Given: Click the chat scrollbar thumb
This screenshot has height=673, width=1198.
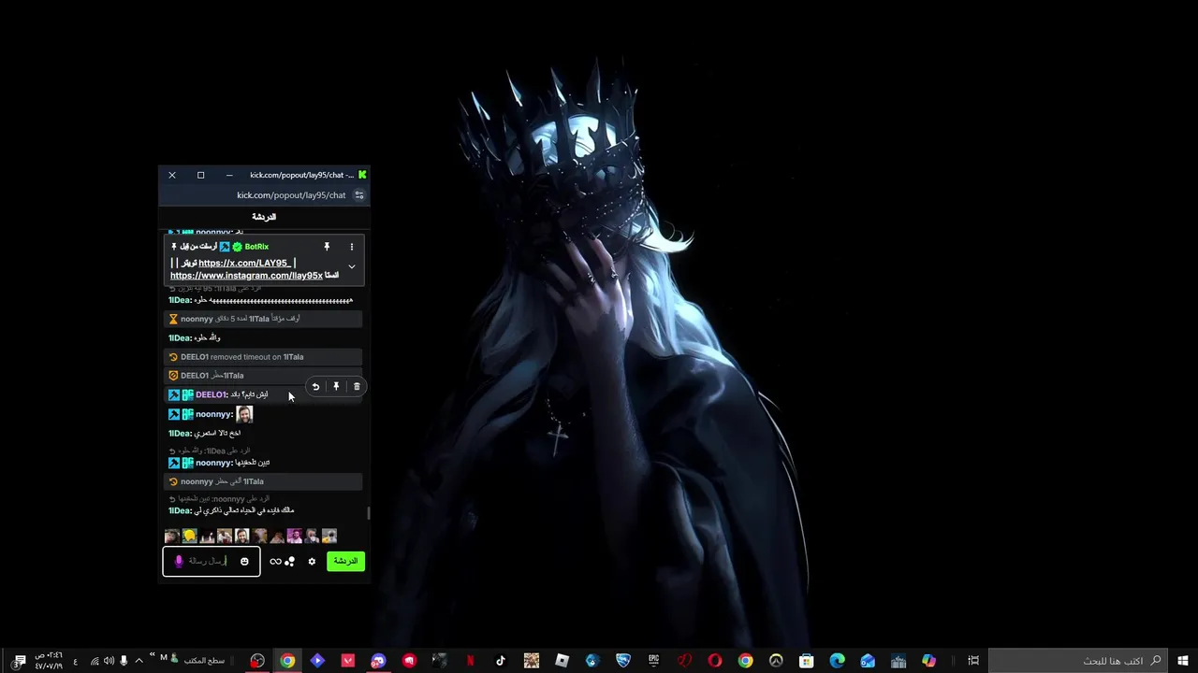Looking at the screenshot, I should (x=369, y=513).
